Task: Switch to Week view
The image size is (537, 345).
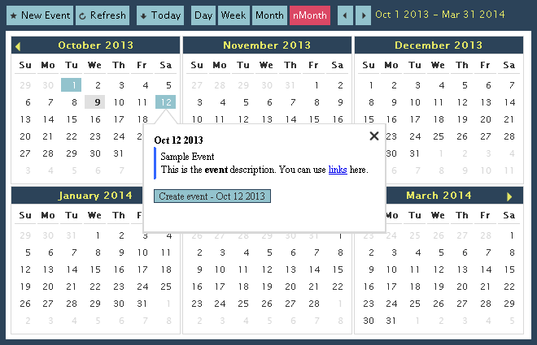Action: [234, 15]
